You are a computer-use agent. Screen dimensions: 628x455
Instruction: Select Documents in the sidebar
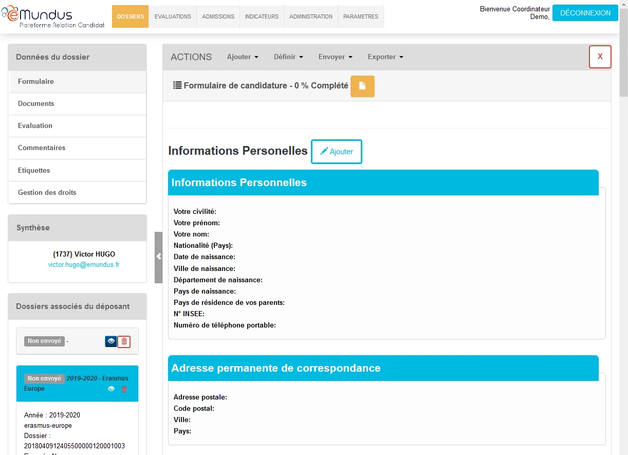click(x=78, y=104)
